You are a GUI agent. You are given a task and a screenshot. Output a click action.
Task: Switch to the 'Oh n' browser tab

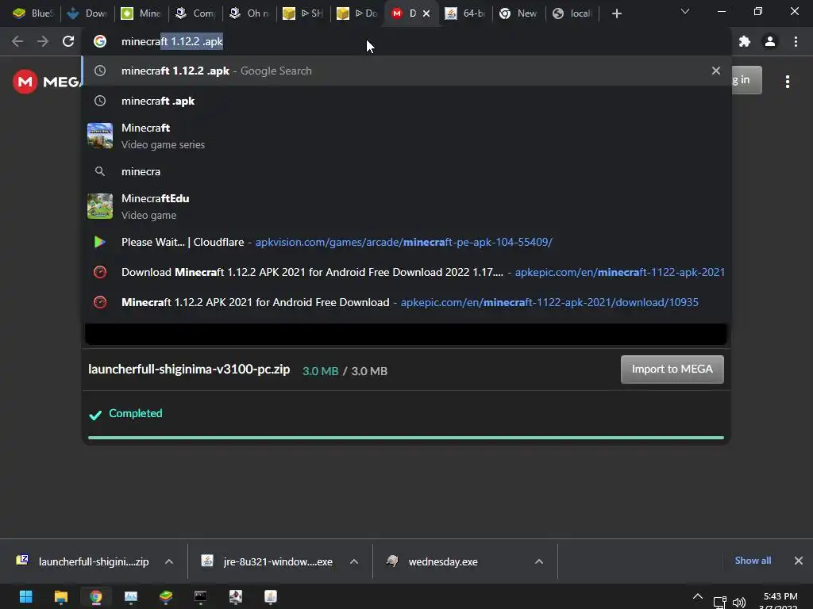[249, 13]
